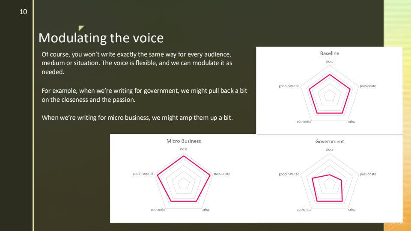The image size is (411, 231).
Task: Select the Micro Business chart title
Action: 183,141
